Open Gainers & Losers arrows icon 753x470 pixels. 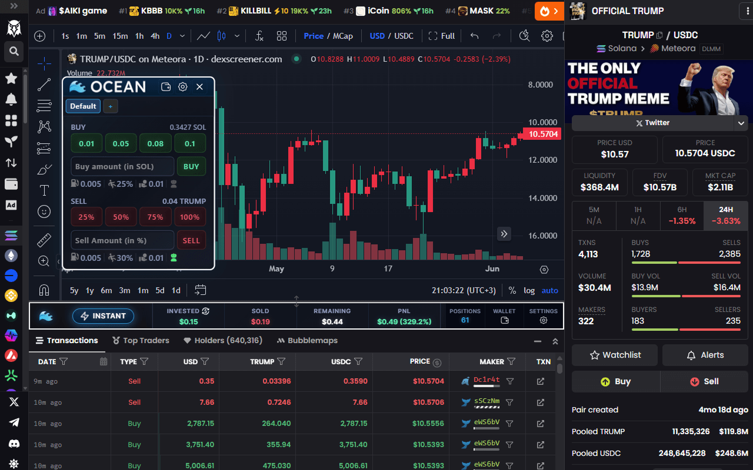[x=11, y=163]
